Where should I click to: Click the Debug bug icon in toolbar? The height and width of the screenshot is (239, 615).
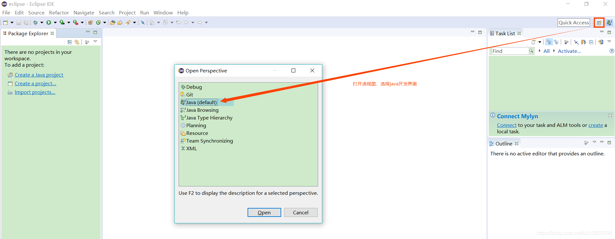coord(35,22)
